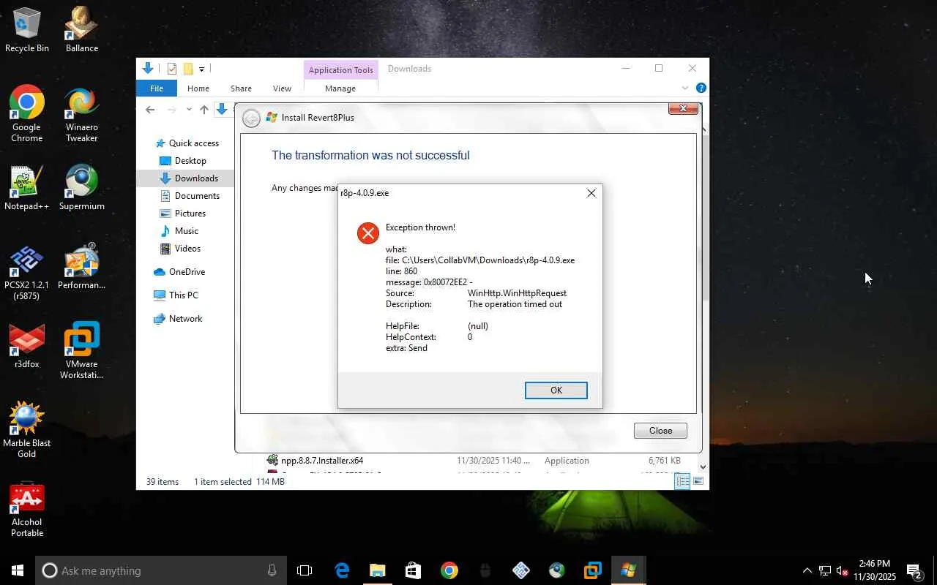The width and height of the screenshot is (937, 585).
Task: Switch to File Explorer on the taskbar
Action: pos(378,570)
